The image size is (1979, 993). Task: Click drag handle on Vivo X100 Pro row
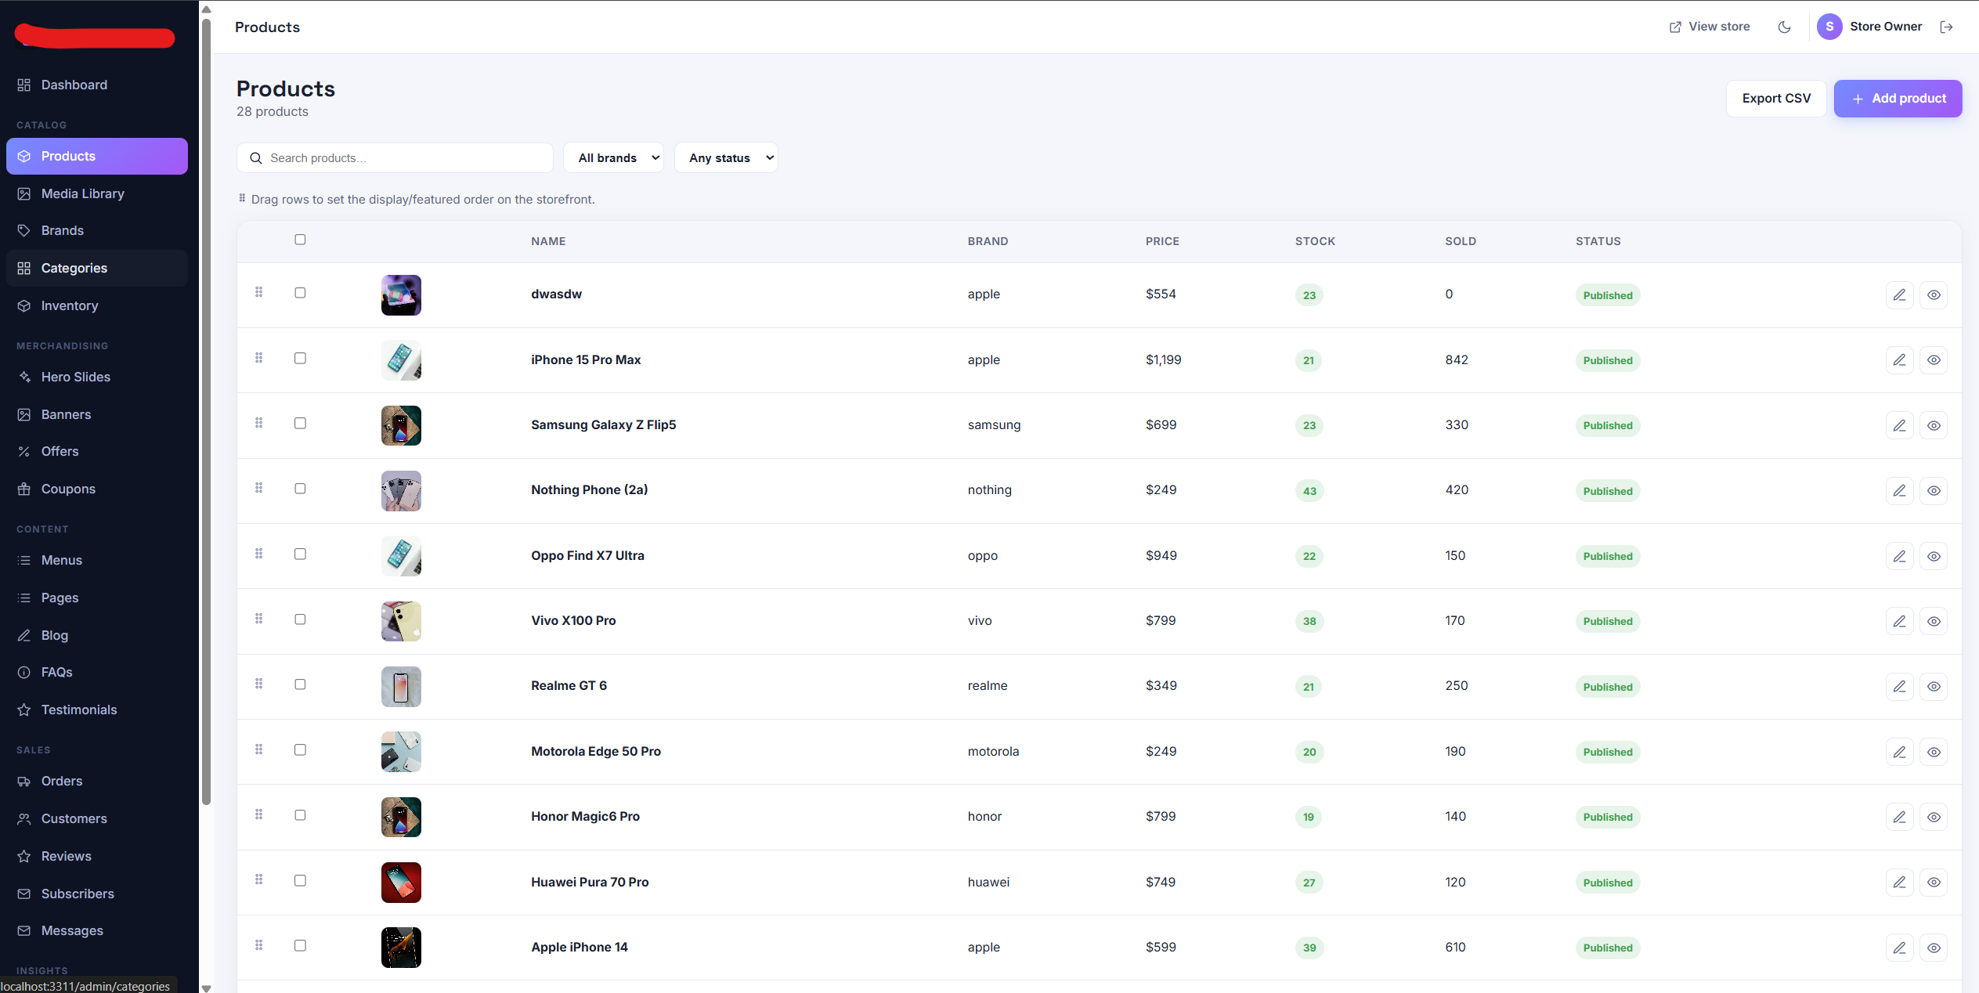coord(258,619)
